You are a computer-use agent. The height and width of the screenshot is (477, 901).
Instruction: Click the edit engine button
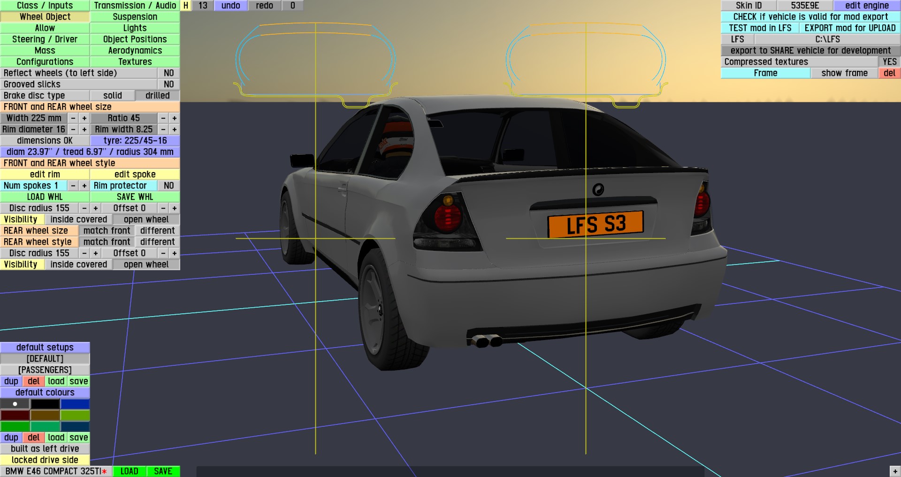pos(867,6)
